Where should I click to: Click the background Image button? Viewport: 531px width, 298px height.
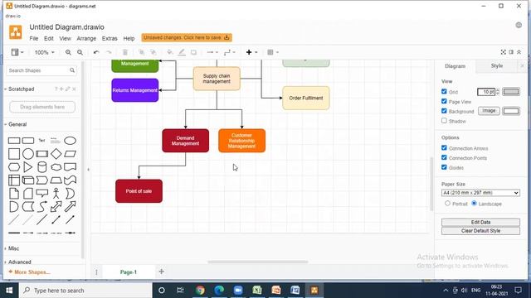pos(489,111)
